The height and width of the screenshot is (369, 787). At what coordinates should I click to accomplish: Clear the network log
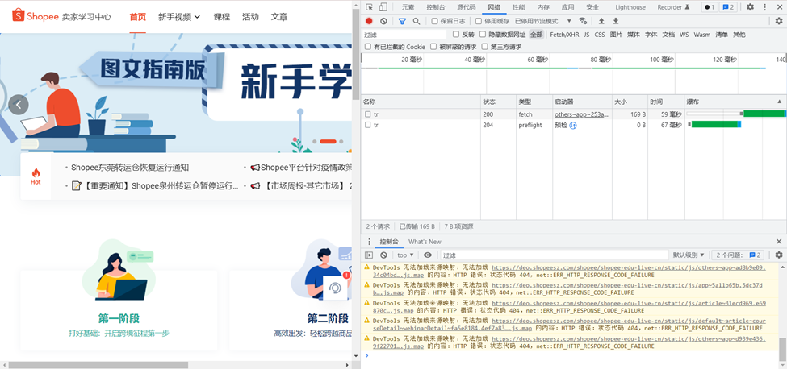pyautogui.click(x=383, y=21)
